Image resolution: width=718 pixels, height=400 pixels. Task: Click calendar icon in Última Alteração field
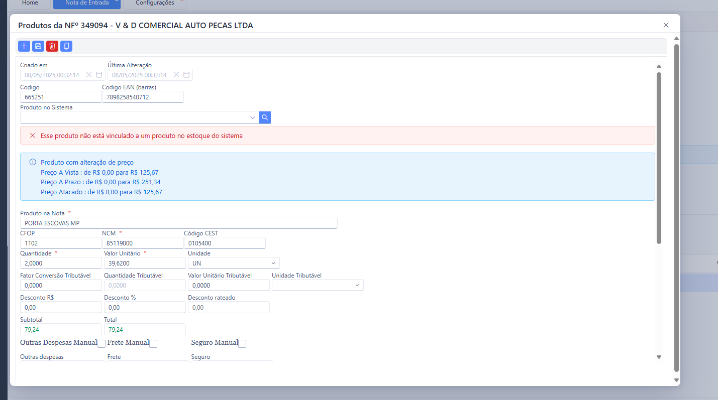click(186, 75)
